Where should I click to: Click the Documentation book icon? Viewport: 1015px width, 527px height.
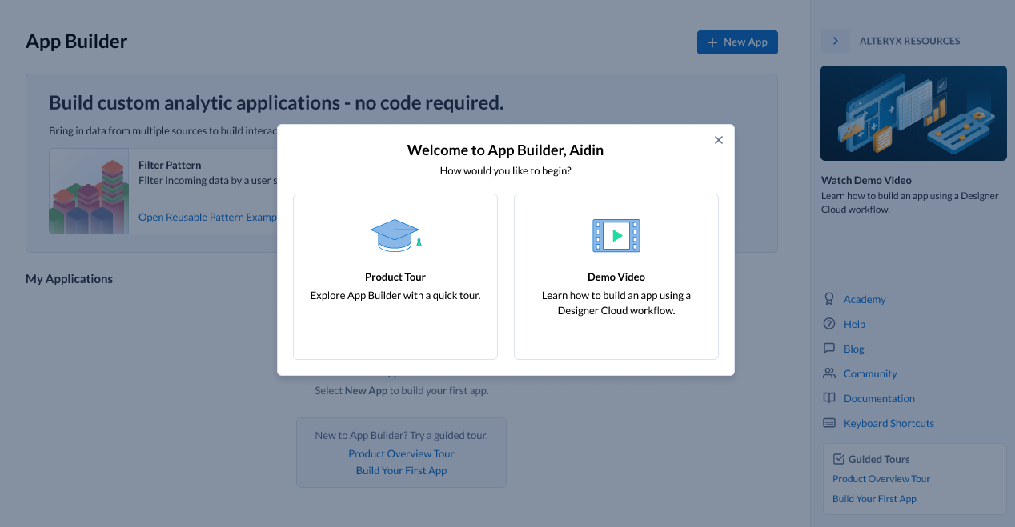(829, 398)
